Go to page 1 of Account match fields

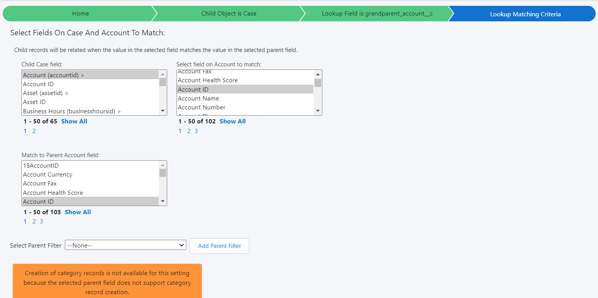point(180,131)
